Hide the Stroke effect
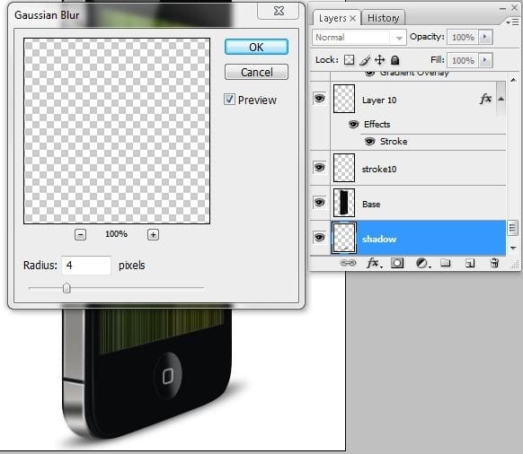 [369, 141]
